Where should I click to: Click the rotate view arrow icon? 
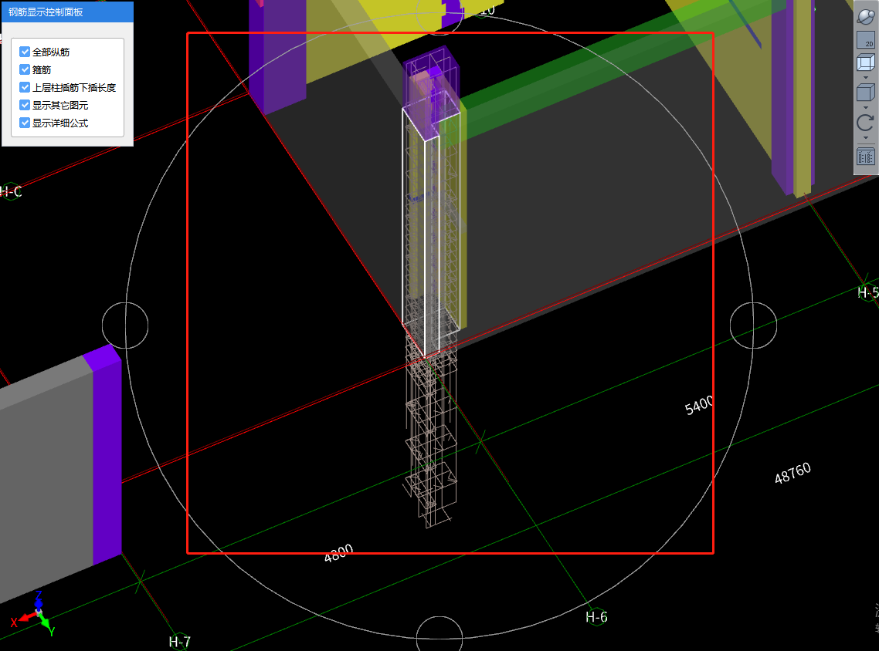[x=866, y=123]
